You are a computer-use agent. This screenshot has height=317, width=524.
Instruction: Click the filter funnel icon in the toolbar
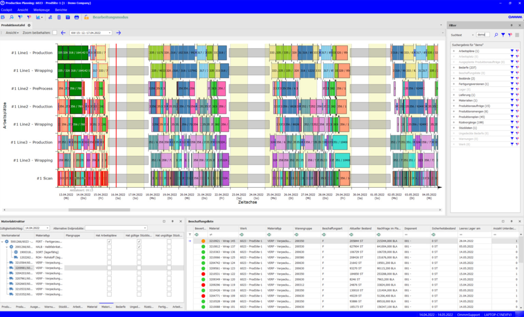19,17
